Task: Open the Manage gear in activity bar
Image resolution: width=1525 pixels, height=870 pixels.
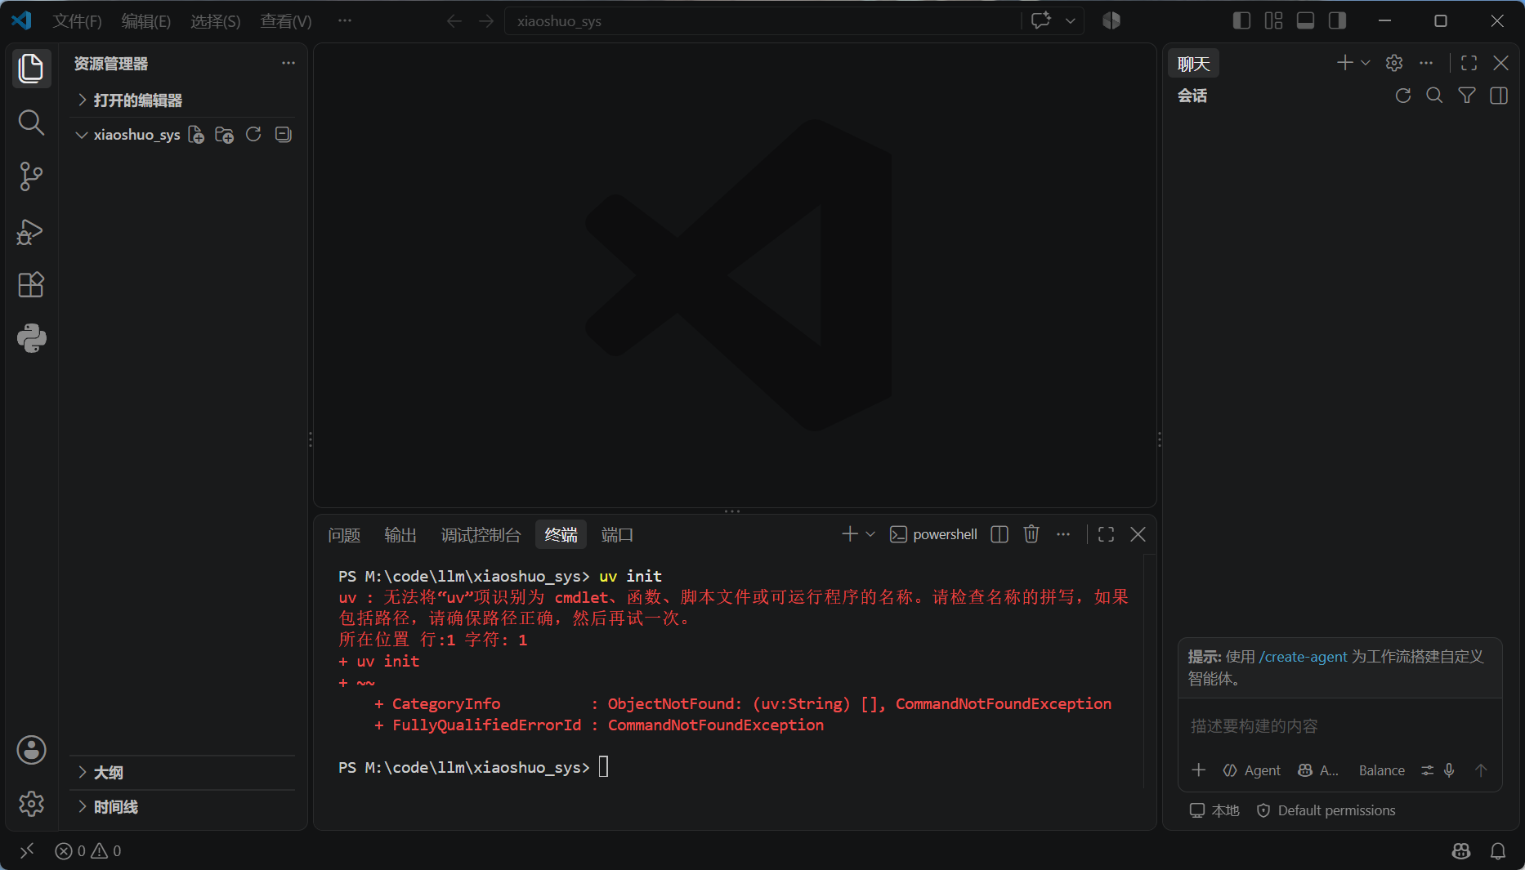Action: (31, 804)
